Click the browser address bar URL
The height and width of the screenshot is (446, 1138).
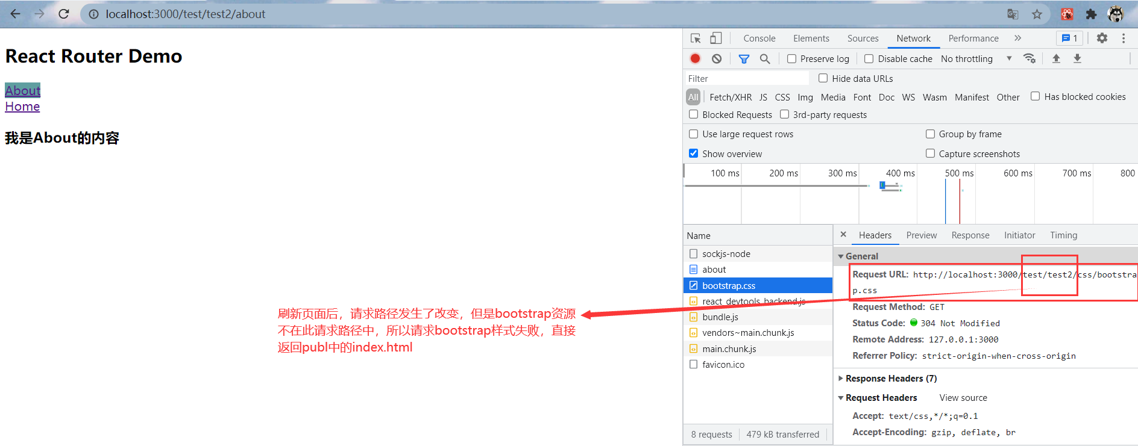[x=186, y=14]
